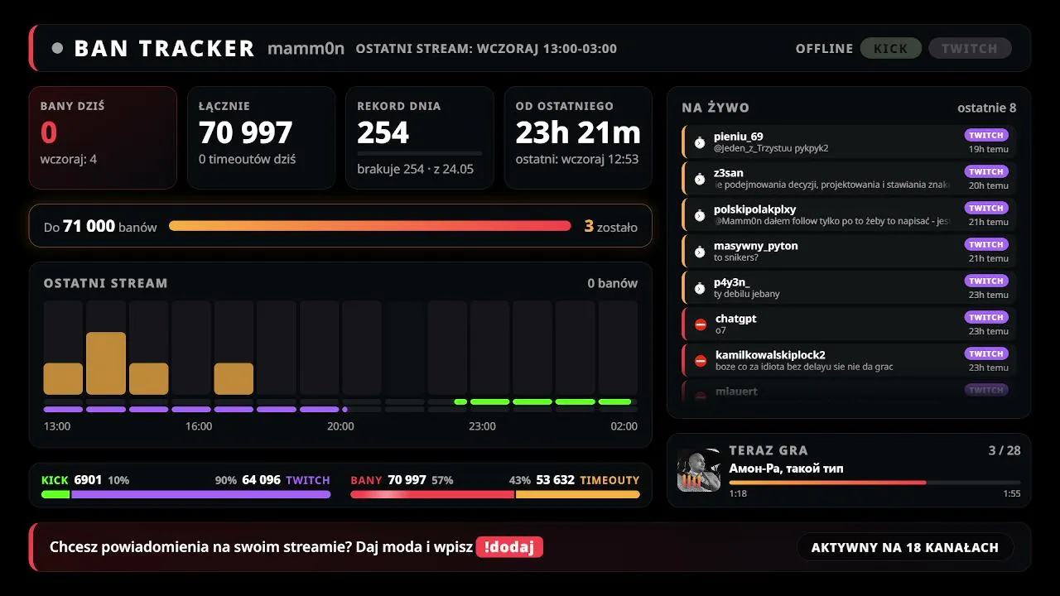Click the stopwatch icon for pieniu_69

click(700, 142)
